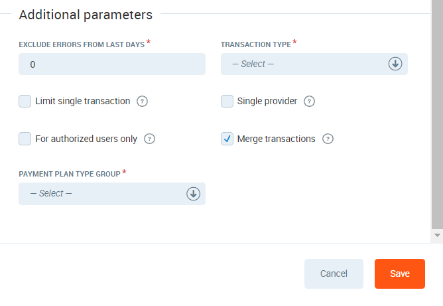Click the down-arrow icon in Transaction Type field

[395, 64]
